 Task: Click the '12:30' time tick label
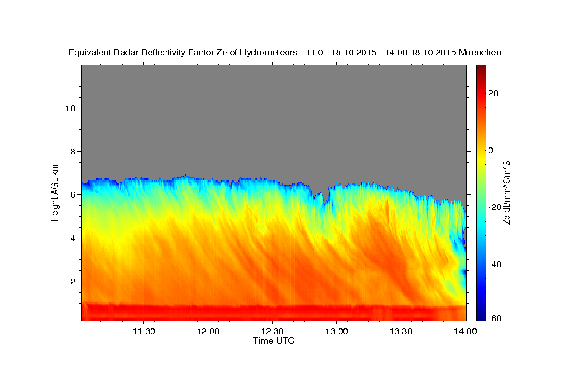point(273,331)
